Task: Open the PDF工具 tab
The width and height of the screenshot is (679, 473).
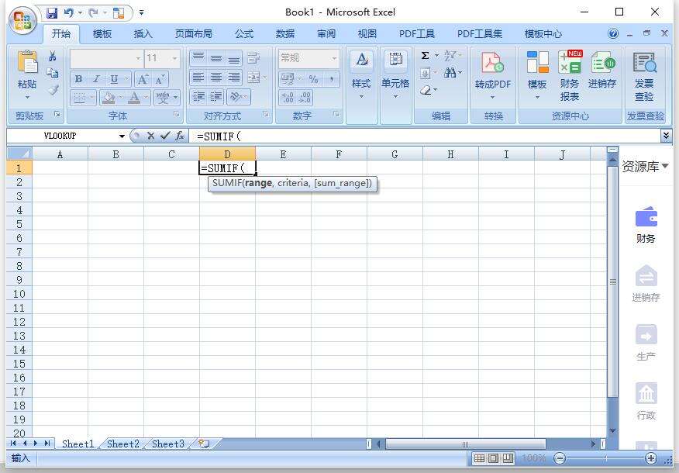Action: [x=416, y=34]
